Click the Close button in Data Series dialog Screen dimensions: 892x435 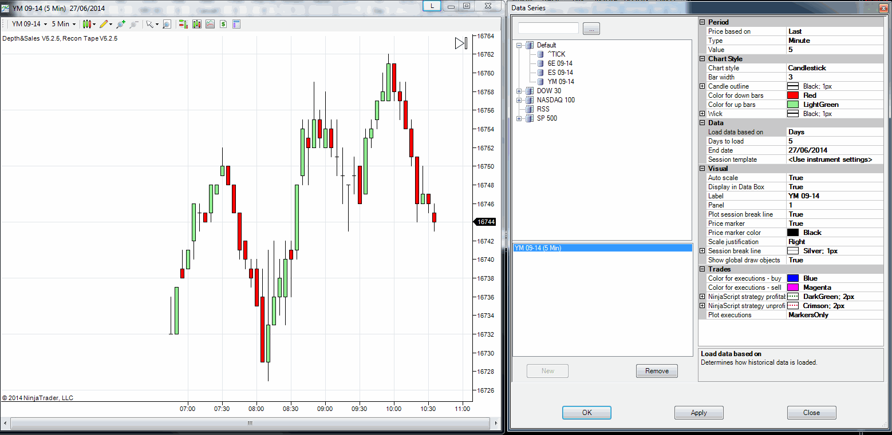click(811, 413)
